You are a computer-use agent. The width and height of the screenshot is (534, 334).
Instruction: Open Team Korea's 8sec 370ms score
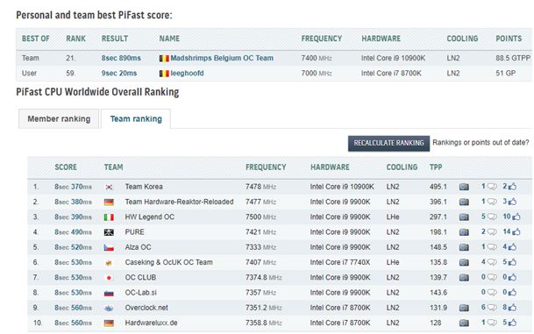(74, 187)
